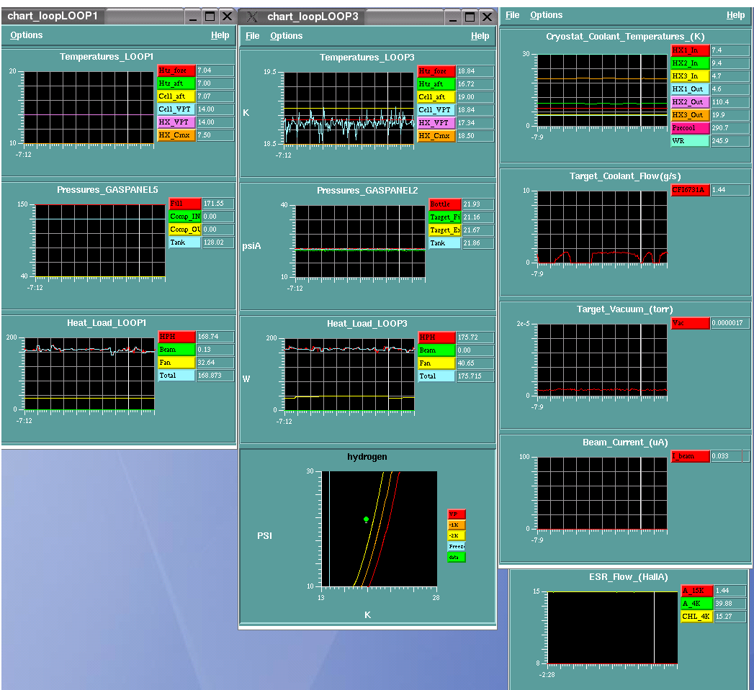Select pink HX_VPT legend in Temperatures_LOOP1
This screenshot has width=754, height=690.
click(x=176, y=122)
